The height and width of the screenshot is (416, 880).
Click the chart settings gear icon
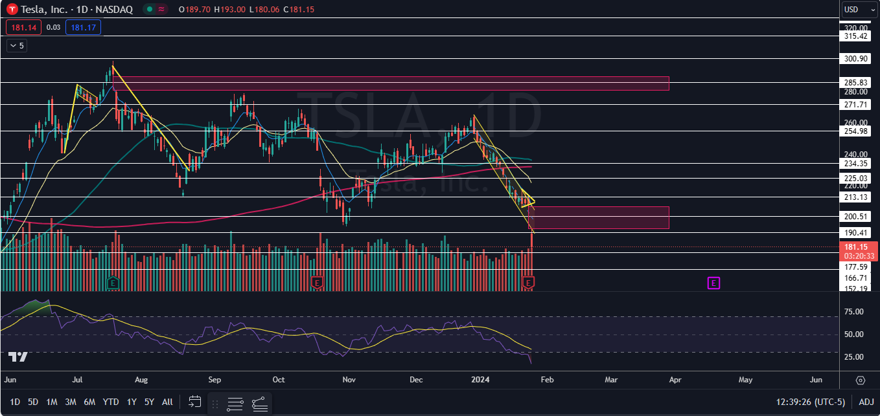point(861,380)
